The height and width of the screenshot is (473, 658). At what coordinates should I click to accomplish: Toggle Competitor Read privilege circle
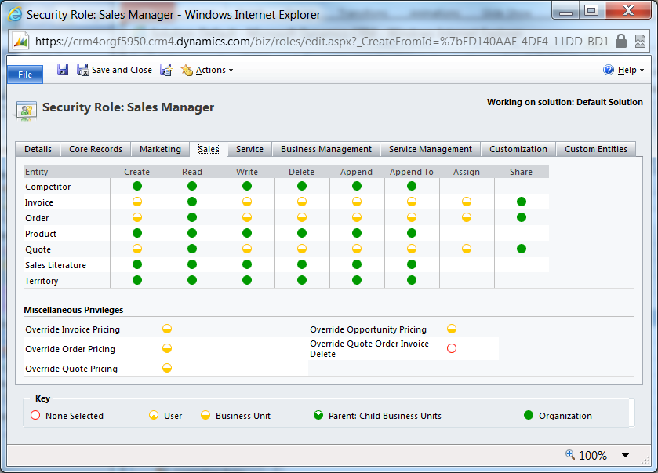tap(192, 186)
